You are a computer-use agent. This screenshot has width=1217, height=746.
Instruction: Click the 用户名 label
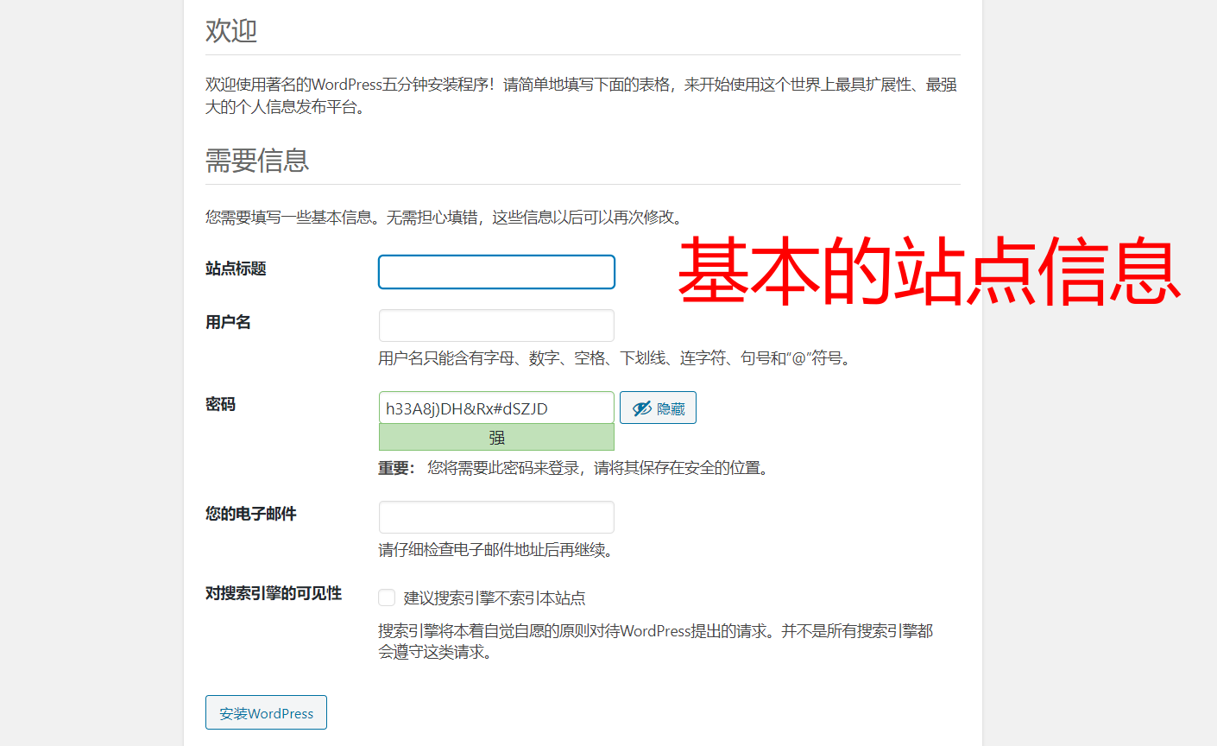pos(228,322)
